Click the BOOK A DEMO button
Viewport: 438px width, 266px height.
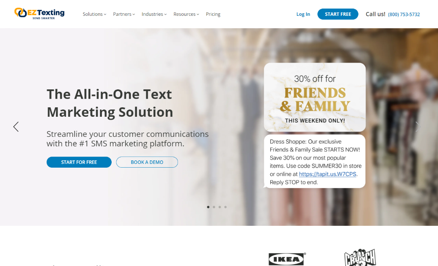coord(147,162)
